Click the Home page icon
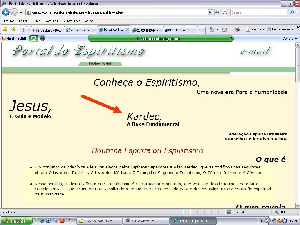 click(x=212, y=29)
